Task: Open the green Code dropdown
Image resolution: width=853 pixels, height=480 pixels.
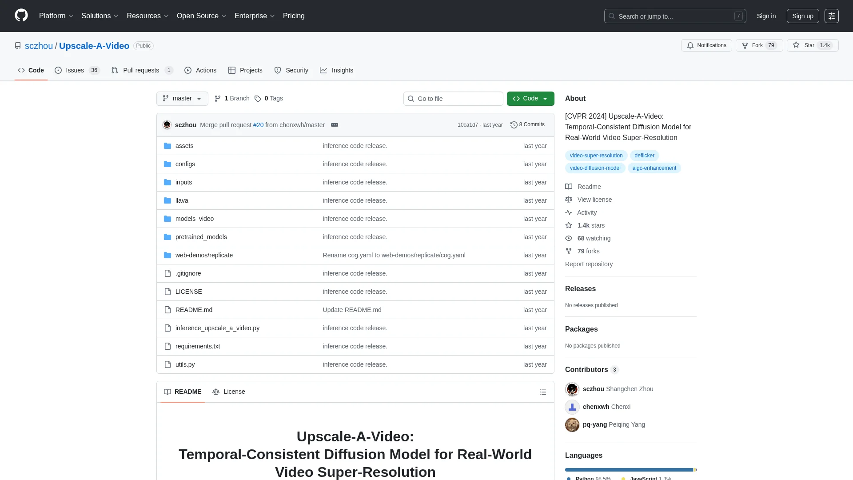Action: (x=530, y=98)
